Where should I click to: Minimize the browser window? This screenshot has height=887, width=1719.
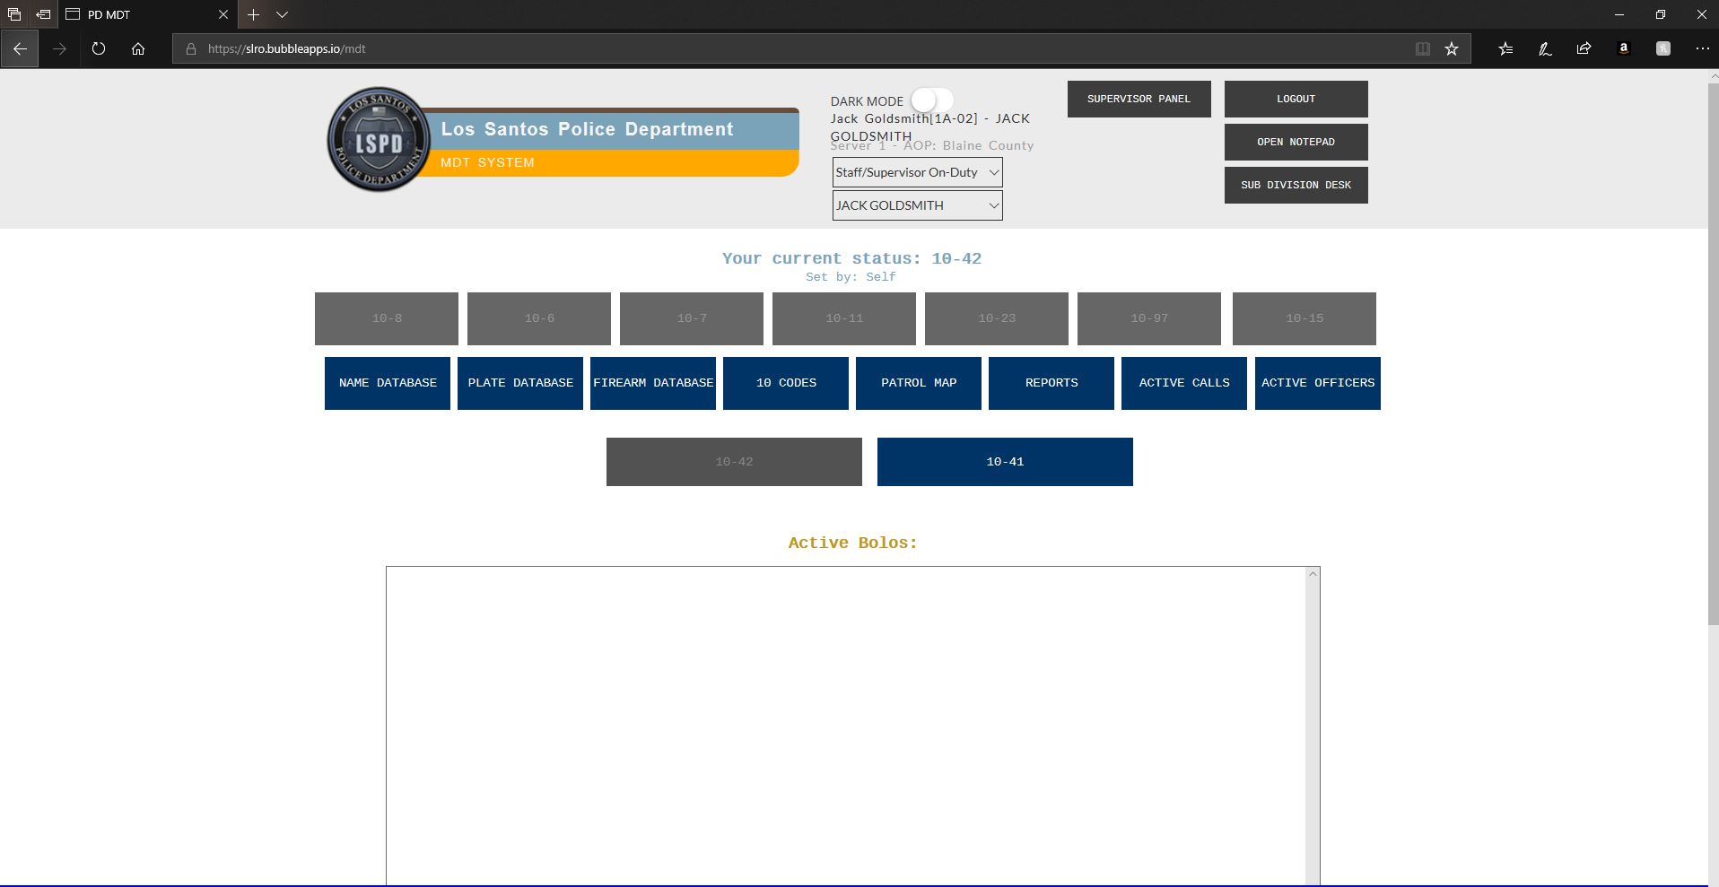1619,14
